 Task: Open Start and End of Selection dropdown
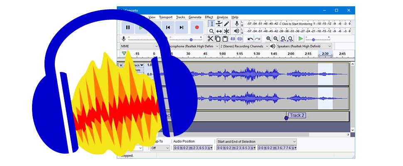[256, 142]
